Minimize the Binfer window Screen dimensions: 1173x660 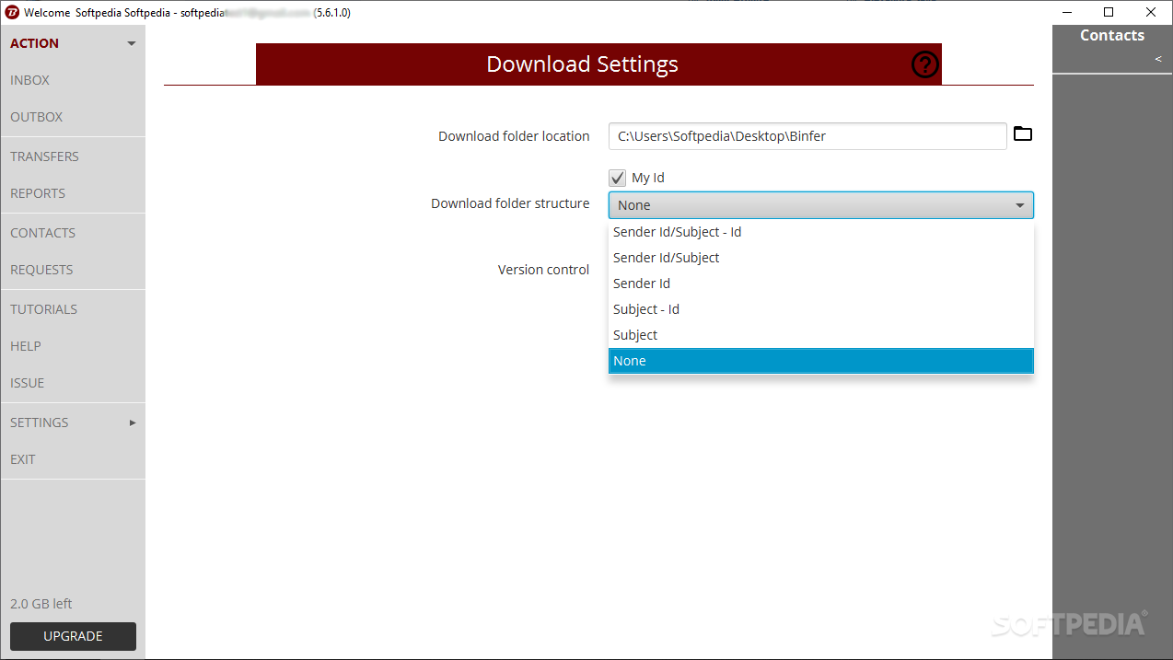1067,13
